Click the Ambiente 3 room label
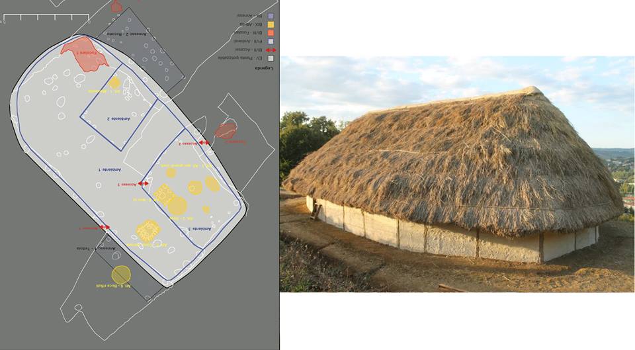The height and width of the screenshot is (350, 635). pos(200,229)
